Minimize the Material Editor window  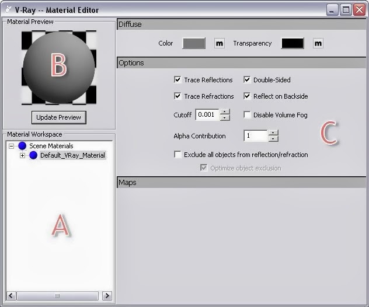point(332,10)
